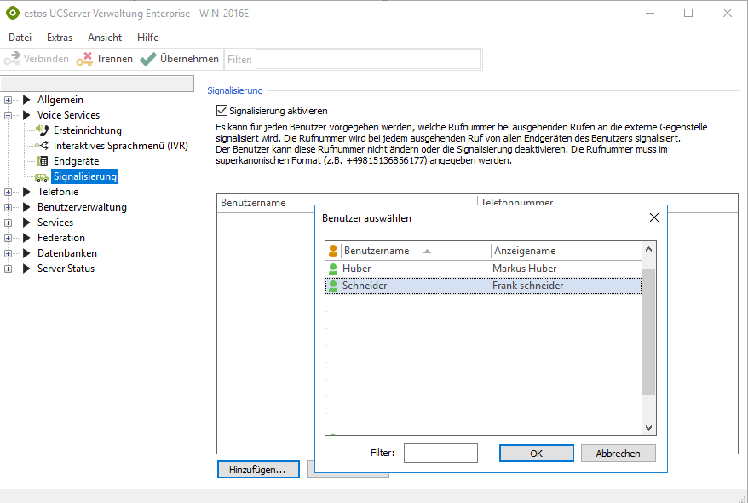Collapse the Voice Services tree node
This screenshot has height=503, width=748.
click(9, 115)
